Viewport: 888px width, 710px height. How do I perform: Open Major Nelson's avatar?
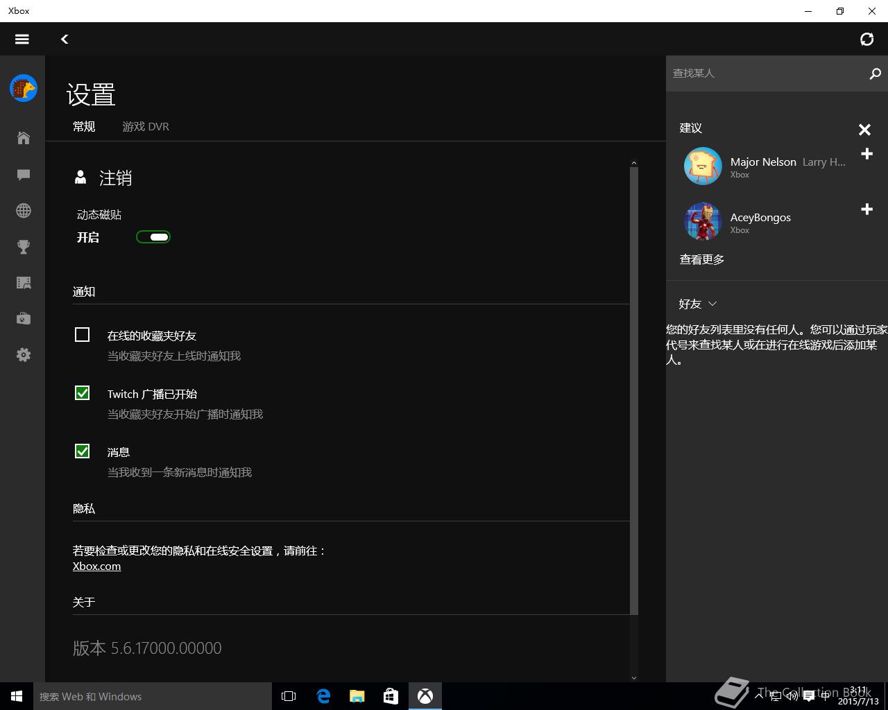point(703,166)
